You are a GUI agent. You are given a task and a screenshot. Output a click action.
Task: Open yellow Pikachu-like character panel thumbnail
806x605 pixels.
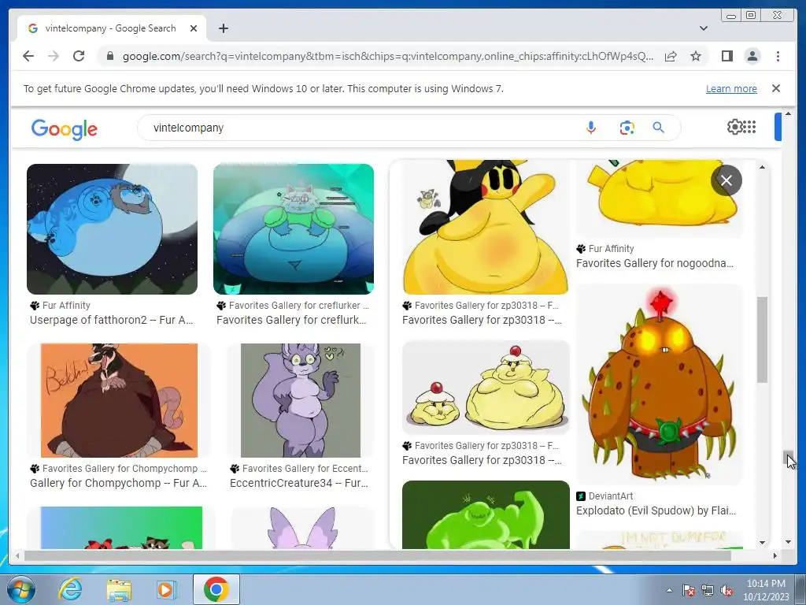[486, 227]
